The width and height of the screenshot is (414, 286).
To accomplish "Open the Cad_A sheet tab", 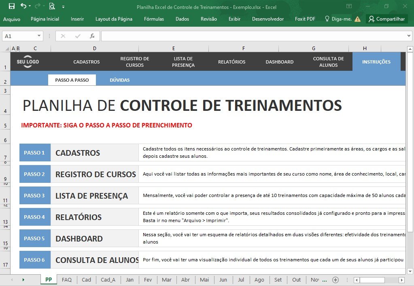I will click(108, 280).
